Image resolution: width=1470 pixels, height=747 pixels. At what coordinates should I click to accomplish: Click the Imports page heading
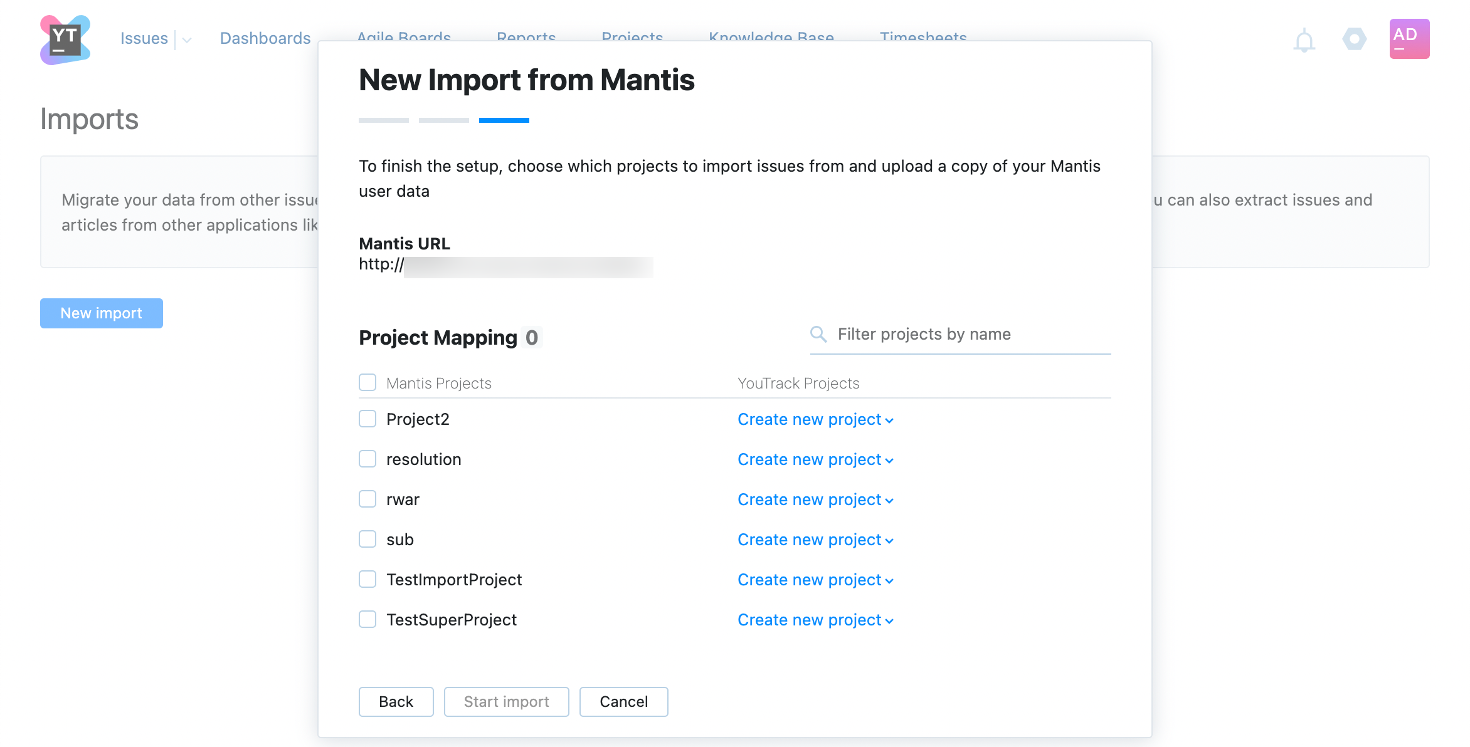click(x=89, y=119)
